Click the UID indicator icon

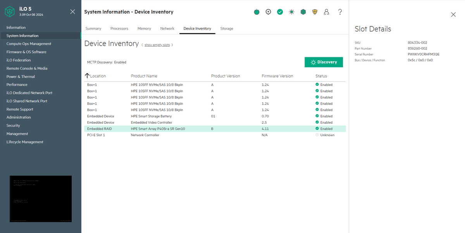[268, 12]
